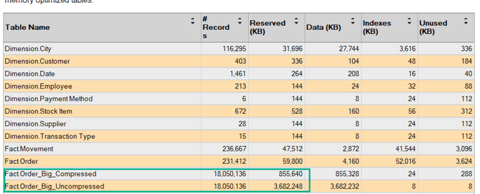This screenshot has height=194, width=480.
Task: Click the 28 records value
Action: pos(242,124)
